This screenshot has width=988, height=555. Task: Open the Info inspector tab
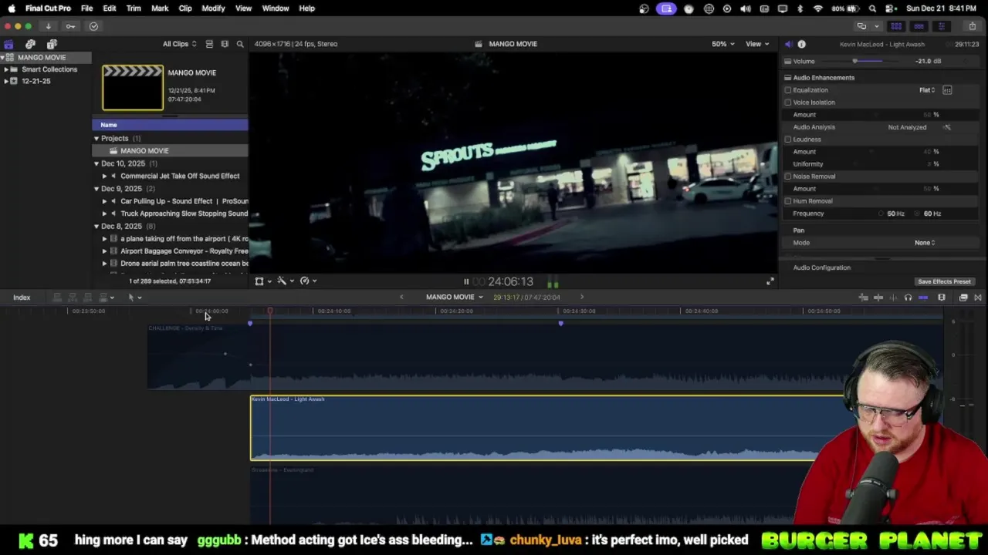801,44
